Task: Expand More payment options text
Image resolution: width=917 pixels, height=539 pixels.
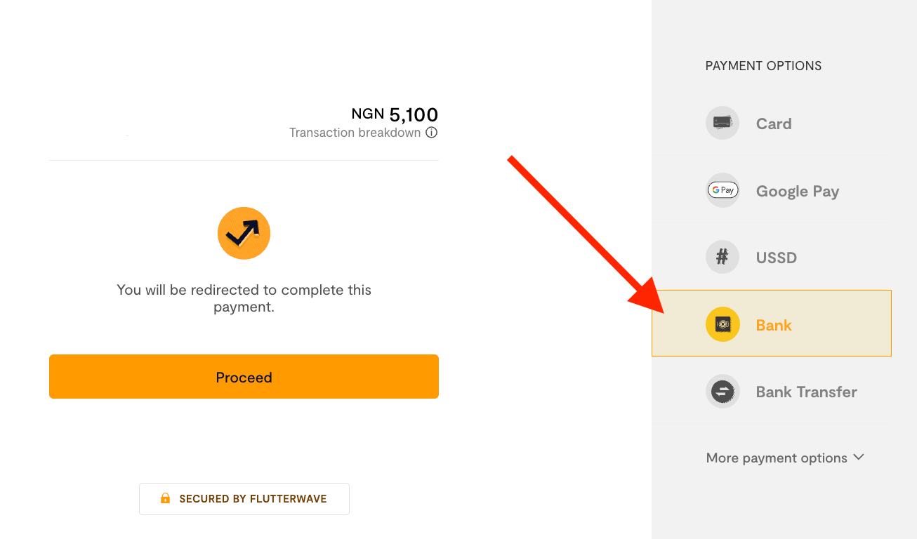Action: pos(777,458)
